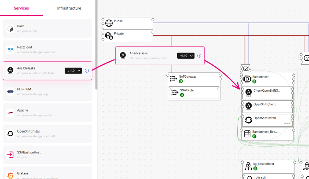
Task: Open version dropdown in sidebar AnsibleTasks
Action: click(73, 71)
